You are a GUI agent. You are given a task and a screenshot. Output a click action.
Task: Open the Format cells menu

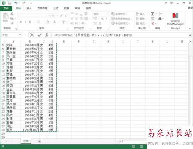coord(141,23)
